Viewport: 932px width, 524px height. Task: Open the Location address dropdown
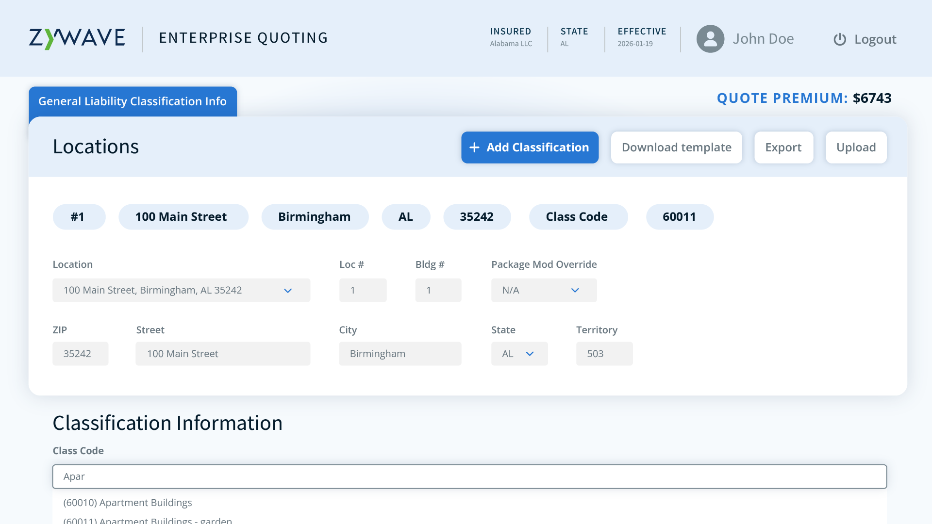coord(288,290)
